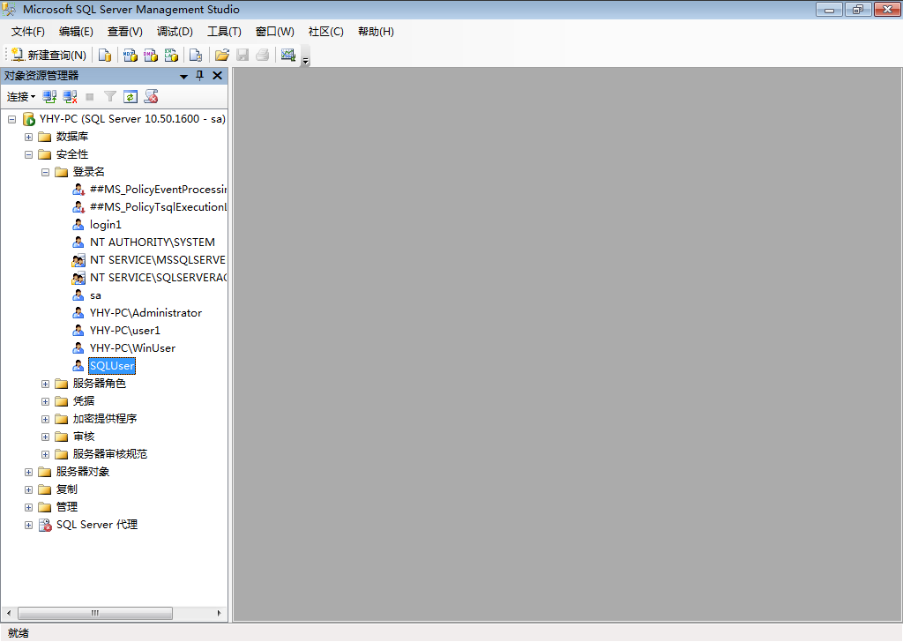
Task: Expand the 管理 folder
Action: pyautogui.click(x=28, y=507)
